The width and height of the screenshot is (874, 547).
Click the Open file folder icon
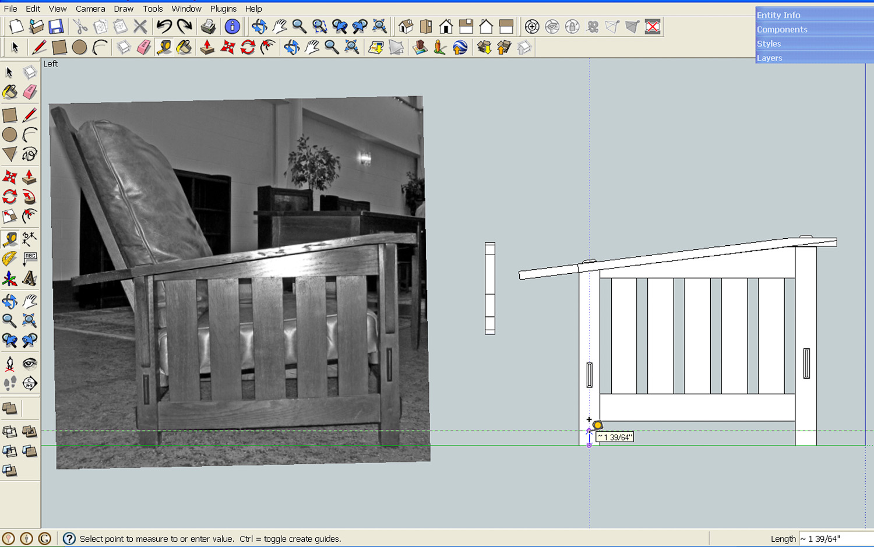[x=36, y=27]
